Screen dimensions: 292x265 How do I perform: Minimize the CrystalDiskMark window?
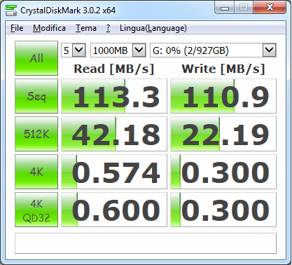pyautogui.click(x=225, y=8)
